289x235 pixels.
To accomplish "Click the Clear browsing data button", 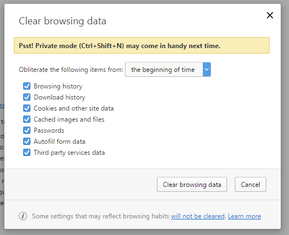I will [192, 185].
